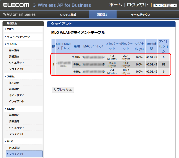Click the 106.1 KBytes received cell

(126, 71)
